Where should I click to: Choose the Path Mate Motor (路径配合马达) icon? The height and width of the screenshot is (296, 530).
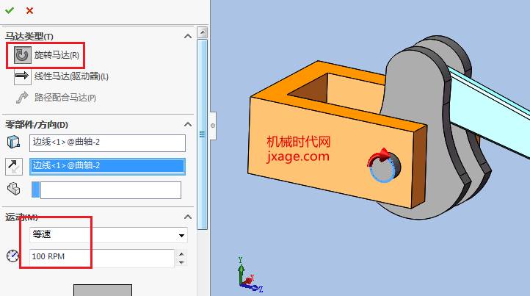pyautogui.click(x=21, y=97)
